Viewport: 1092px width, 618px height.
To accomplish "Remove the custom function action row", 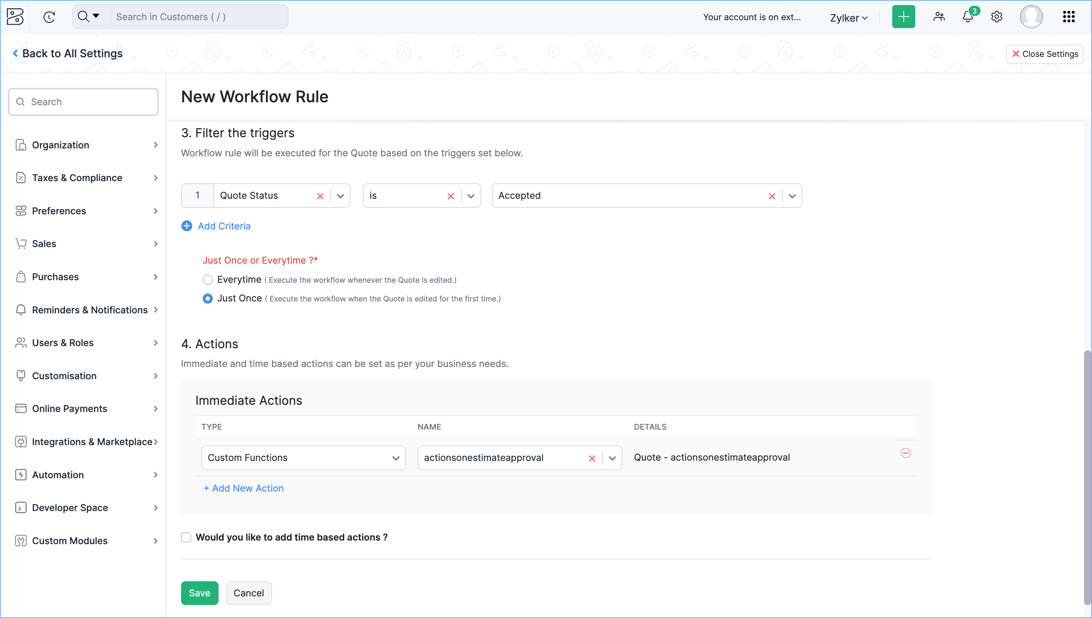I will point(906,453).
